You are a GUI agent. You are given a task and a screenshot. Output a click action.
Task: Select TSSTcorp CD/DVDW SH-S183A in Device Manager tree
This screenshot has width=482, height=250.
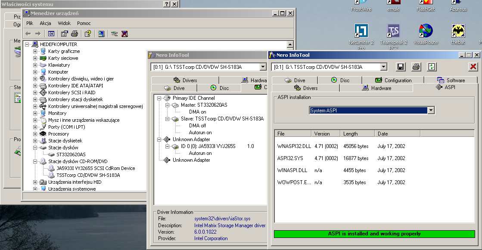coord(88,175)
